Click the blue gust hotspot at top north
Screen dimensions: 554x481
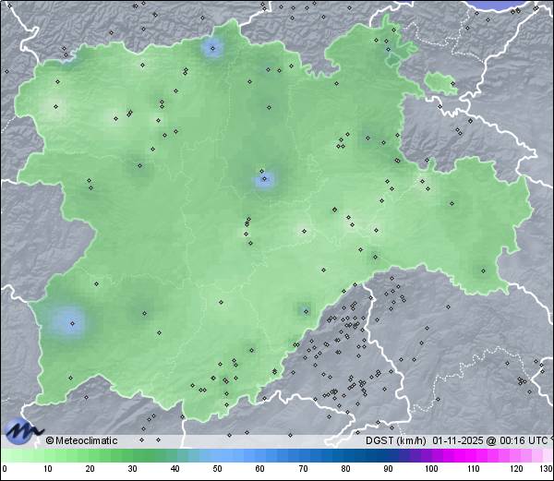tap(213, 48)
